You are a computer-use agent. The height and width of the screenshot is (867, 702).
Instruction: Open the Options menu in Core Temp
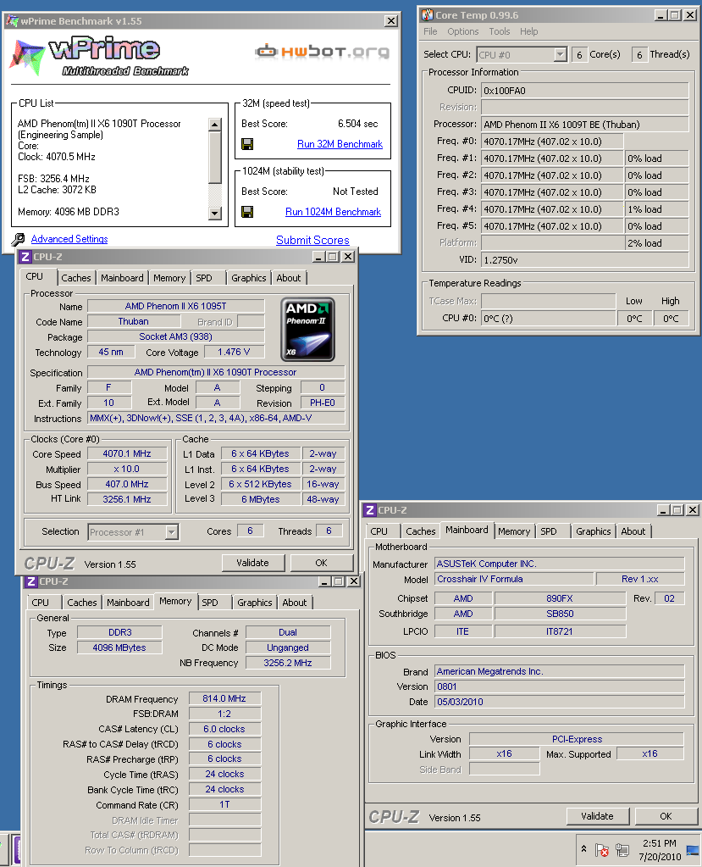pos(463,31)
